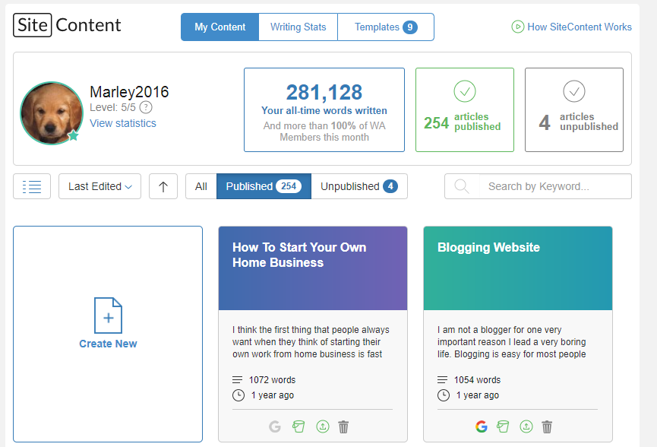
Task: Click the clock icon on How To Start card
Action: [238, 395]
